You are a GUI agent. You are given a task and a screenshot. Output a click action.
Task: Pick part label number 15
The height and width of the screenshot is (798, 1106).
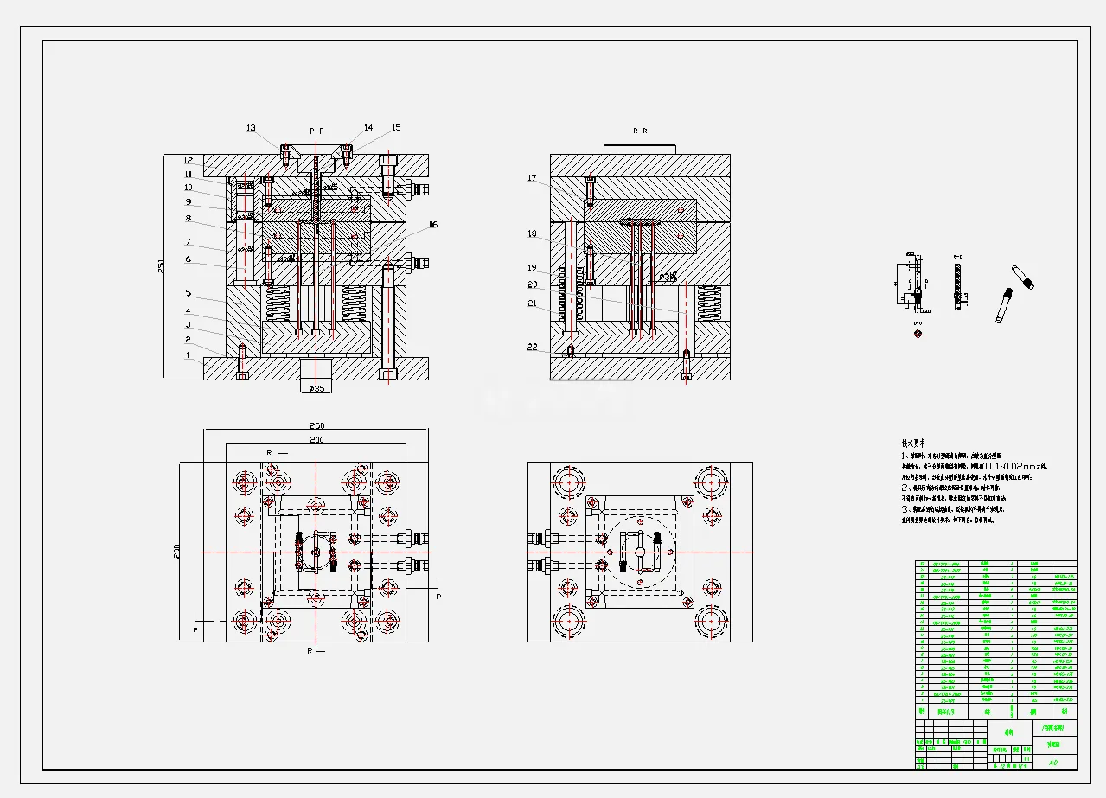[x=396, y=127]
